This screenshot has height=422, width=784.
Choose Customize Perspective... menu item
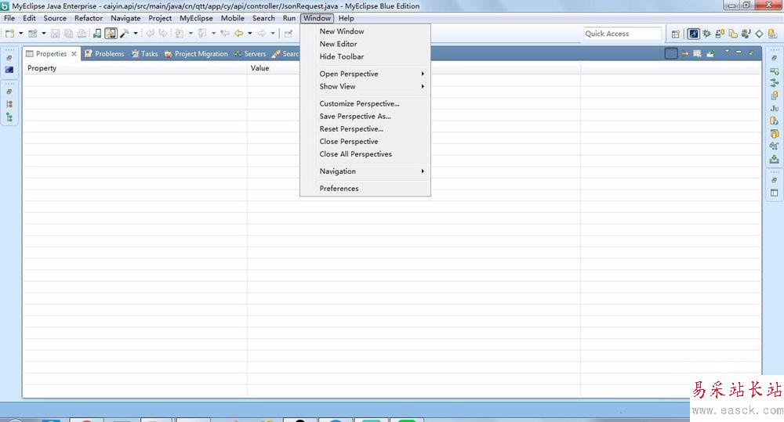point(365,103)
